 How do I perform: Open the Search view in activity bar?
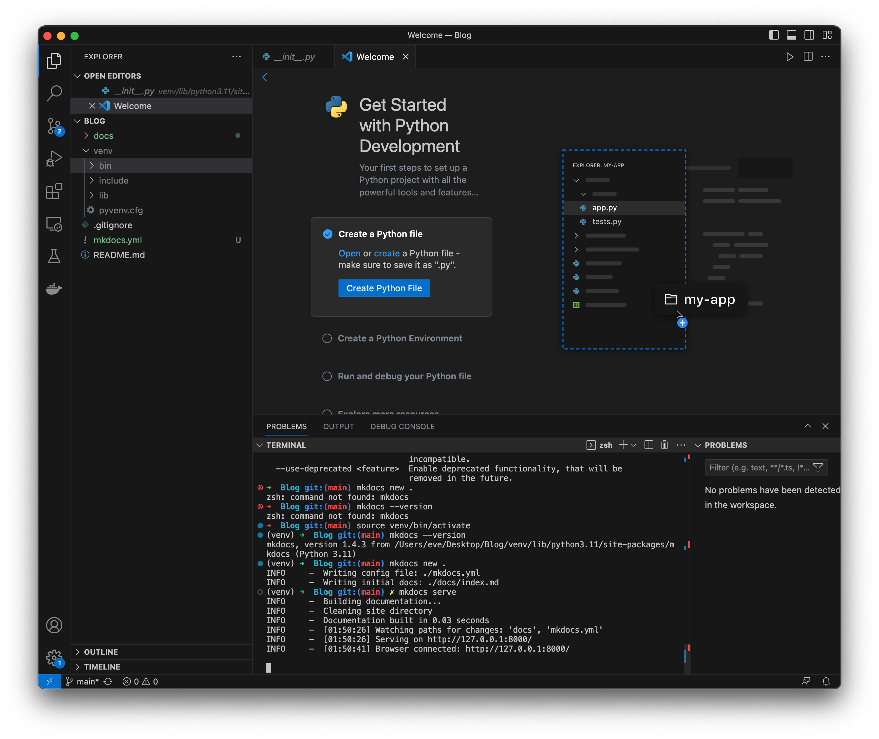coord(54,93)
